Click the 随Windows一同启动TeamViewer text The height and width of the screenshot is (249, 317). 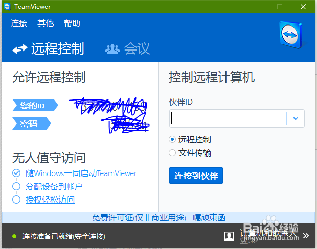click(x=81, y=173)
